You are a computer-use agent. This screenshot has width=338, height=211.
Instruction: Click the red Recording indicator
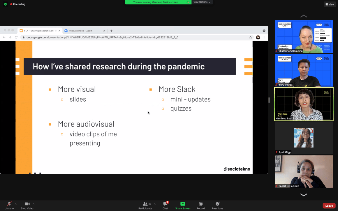(18, 4)
